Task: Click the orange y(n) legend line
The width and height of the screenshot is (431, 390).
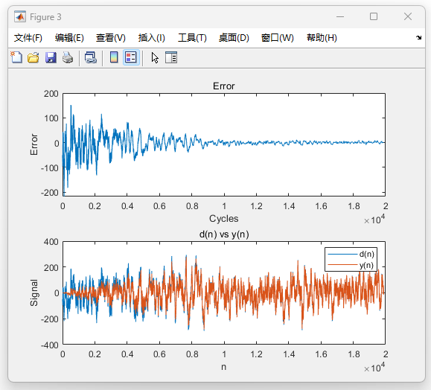Action: pyautogui.click(x=342, y=265)
